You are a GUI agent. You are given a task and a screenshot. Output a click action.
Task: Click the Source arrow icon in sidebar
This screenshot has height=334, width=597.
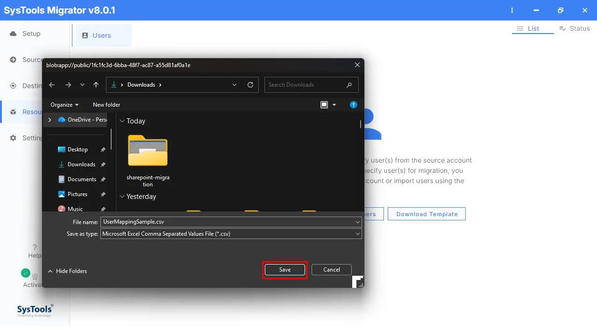pyautogui.click(x=13, y=60)
